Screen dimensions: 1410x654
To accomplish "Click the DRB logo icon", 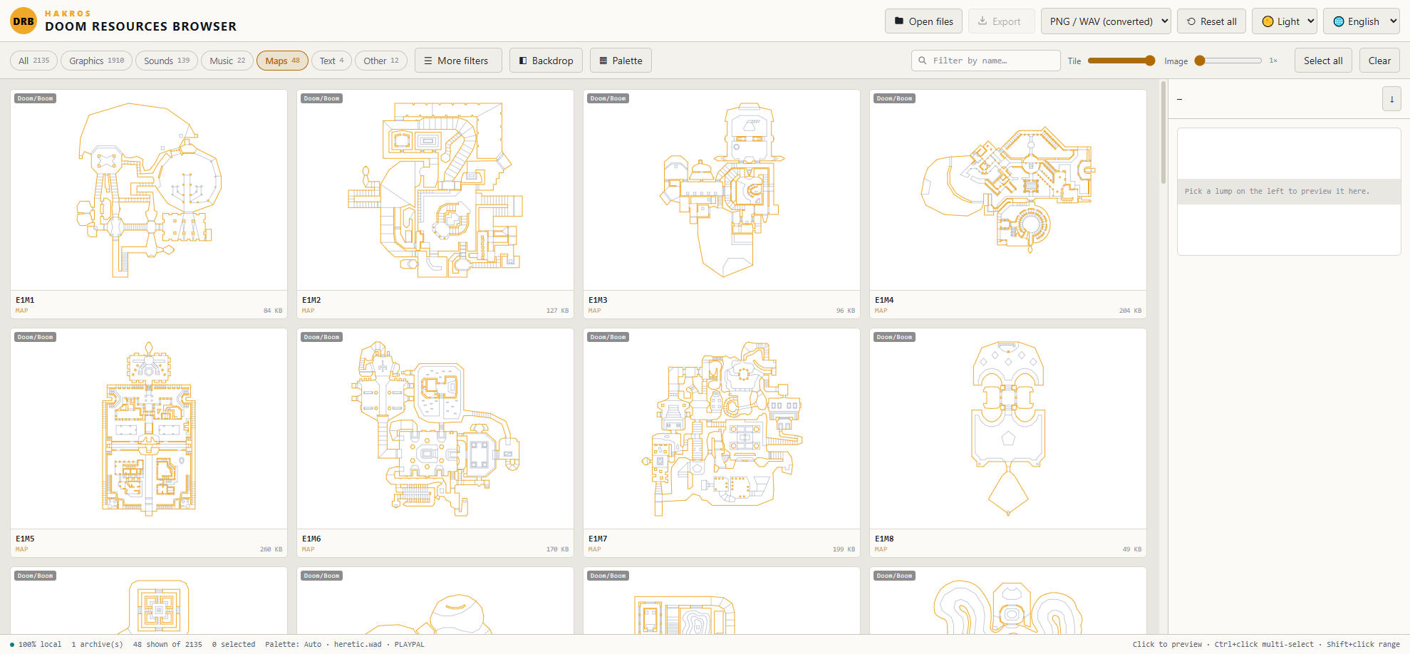I will 24,21.
